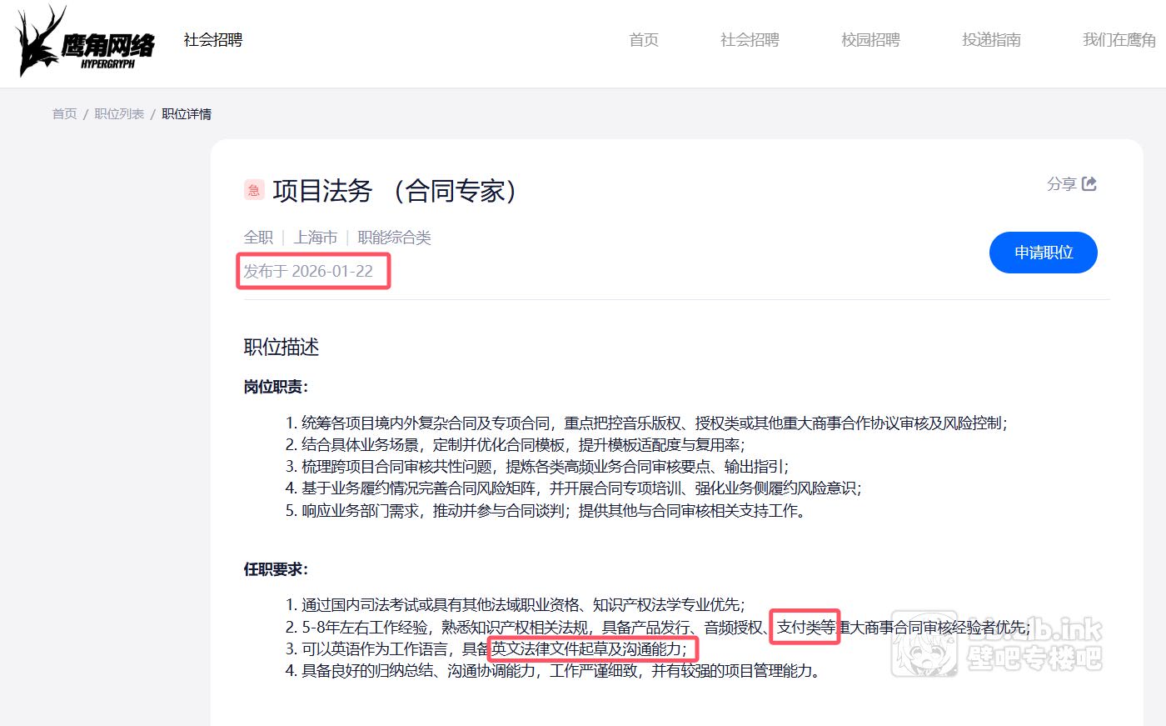Click the 分享 text link
The width and height of the screenshot is (1166, 726).
tap(1061, 184)
